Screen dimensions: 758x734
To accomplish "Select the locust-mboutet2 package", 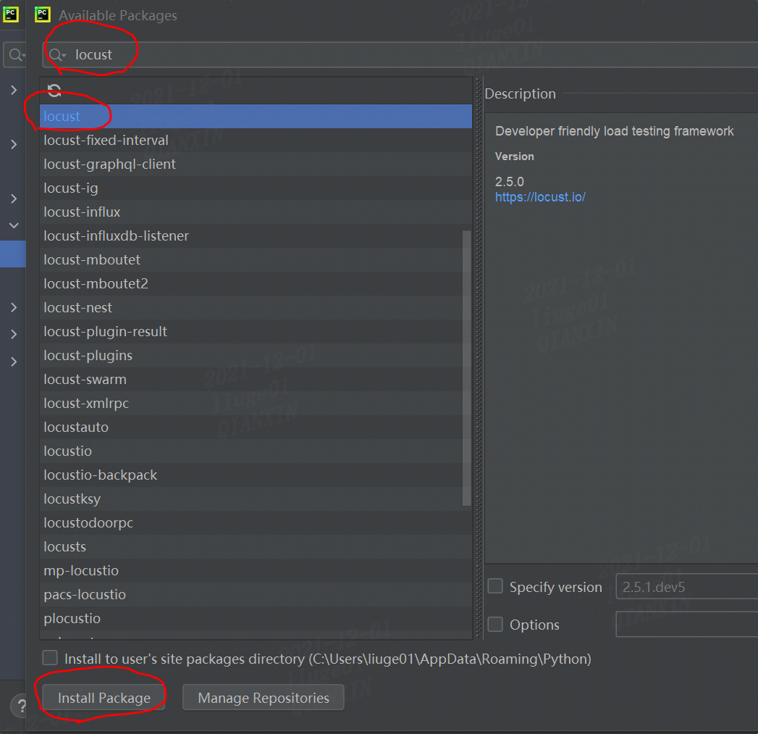I will tap(256, 283).
